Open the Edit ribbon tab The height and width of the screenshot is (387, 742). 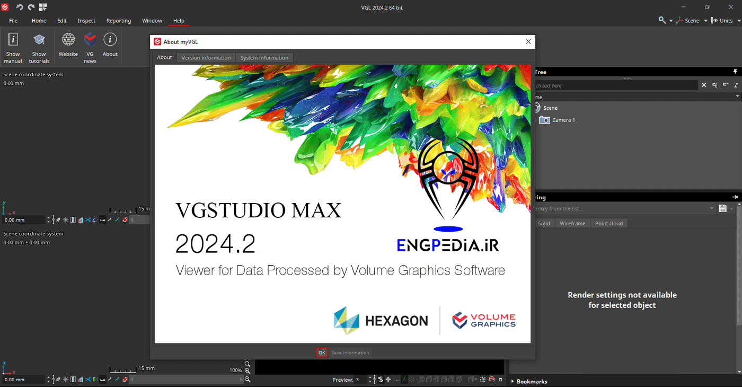point(62,21)
